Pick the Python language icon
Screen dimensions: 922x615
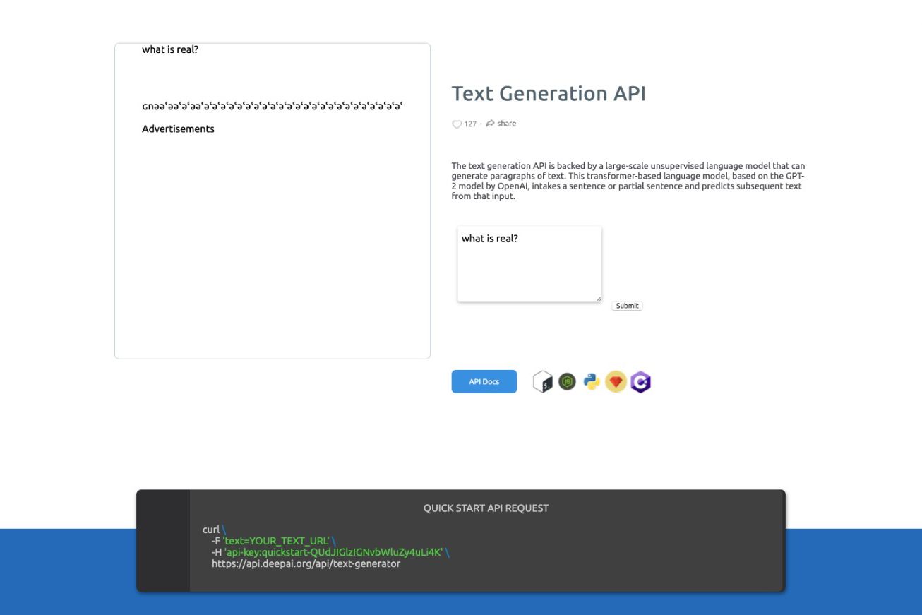click(592, 382)
